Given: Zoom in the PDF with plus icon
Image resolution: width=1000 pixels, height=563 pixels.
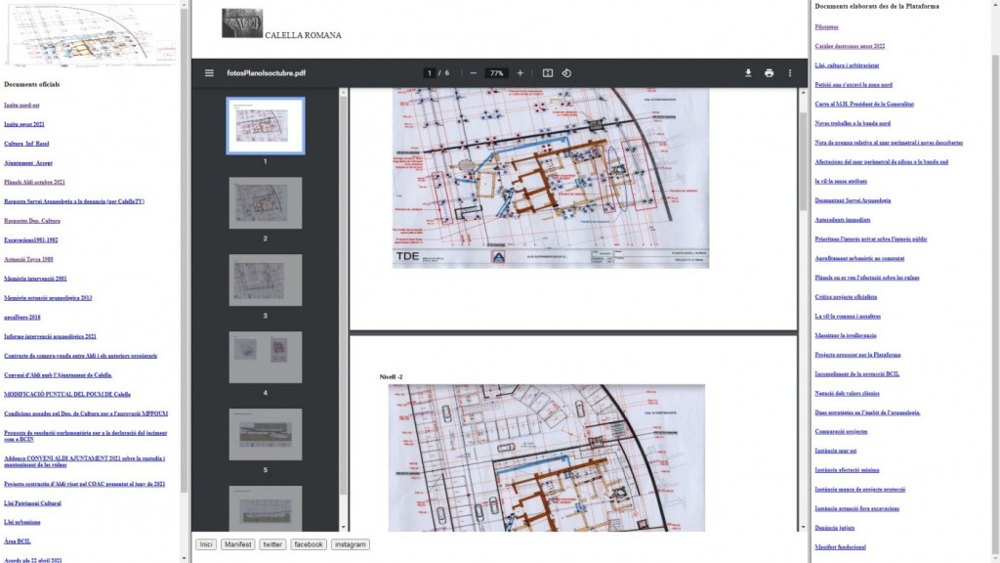Looking at the screenshot, I should coord(520,73).
